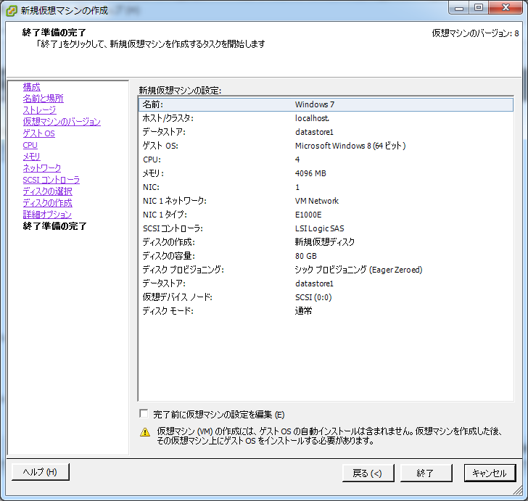Open the ディスクの選択 step link
Viewport: 528px width, 501px height.
47,191
